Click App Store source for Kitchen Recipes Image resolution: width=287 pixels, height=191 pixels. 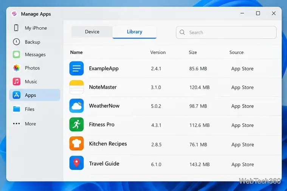click(243, 145)
